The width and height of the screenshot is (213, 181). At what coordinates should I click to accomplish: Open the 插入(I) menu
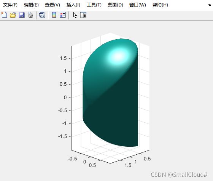(73, 5)
